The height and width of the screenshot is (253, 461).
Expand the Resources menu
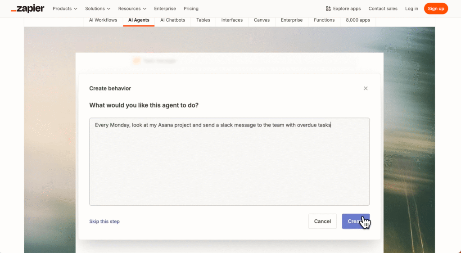point(132,9)
